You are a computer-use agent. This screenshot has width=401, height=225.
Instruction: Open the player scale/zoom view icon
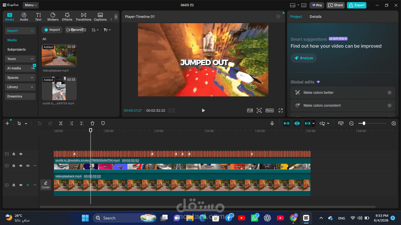[259, 110]
